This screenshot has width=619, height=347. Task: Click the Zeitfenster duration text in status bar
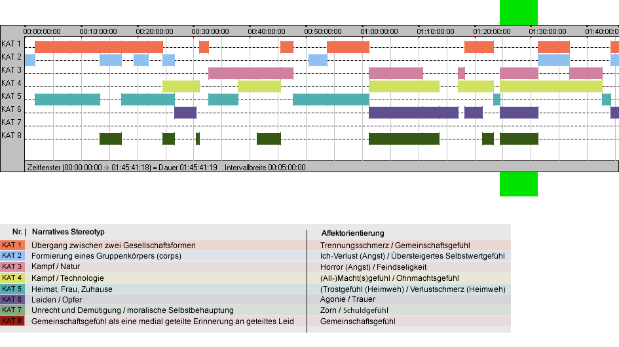click(122, 168)
